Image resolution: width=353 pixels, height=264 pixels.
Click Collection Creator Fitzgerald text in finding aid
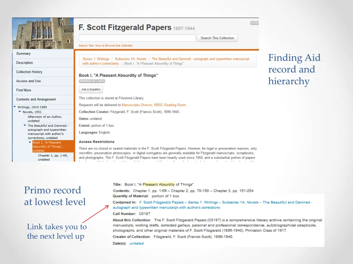(x=145, y=112)
